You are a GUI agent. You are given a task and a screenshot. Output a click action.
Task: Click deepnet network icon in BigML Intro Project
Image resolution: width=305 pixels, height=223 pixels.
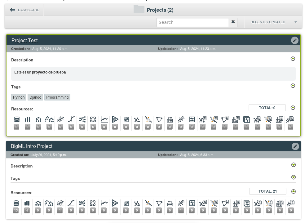pos(82,203)
